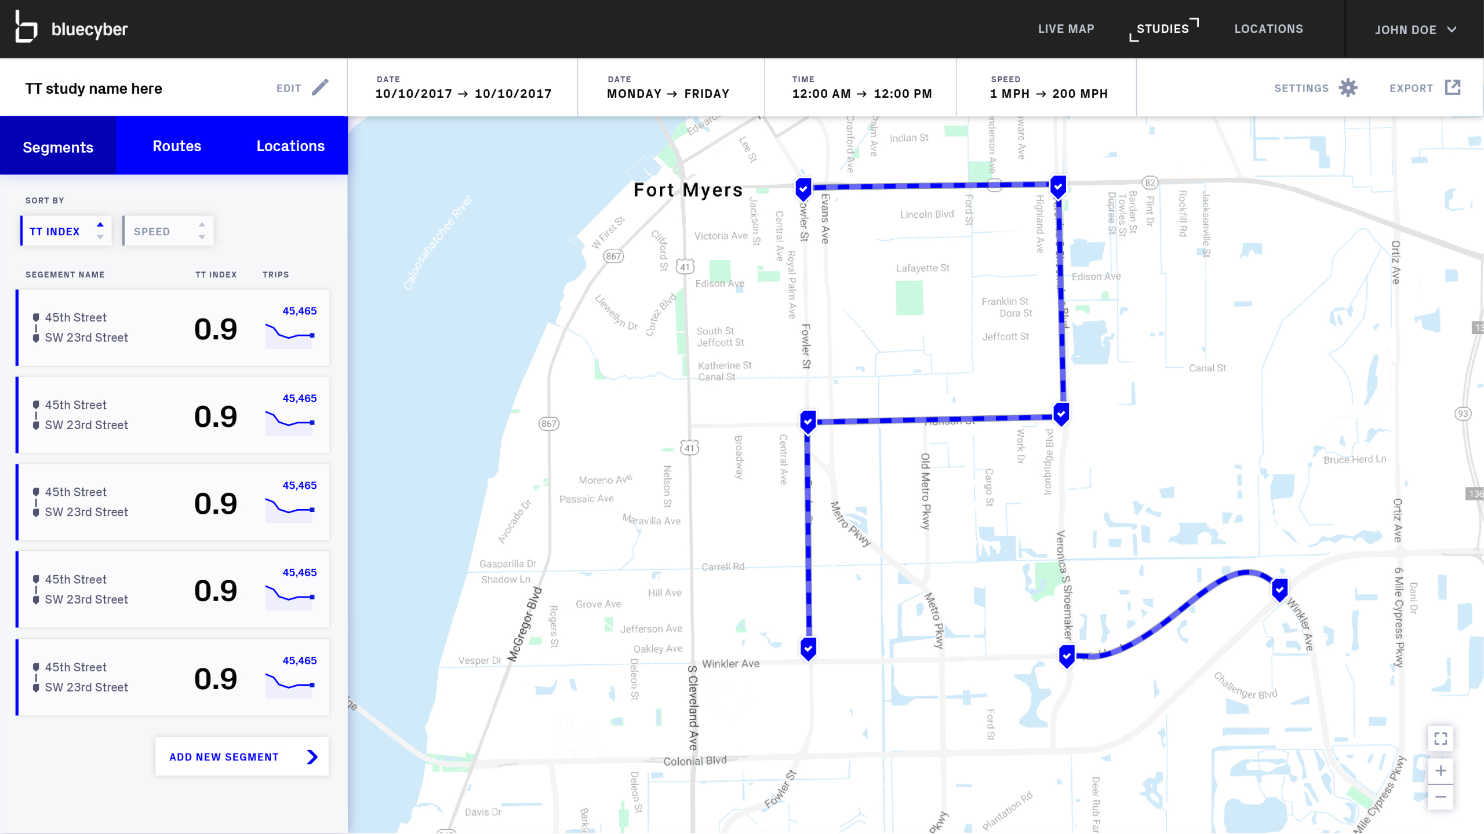Viewport: 1484px width, 834px height.
Task: Click the edit pencil icon
Action: [320, 87]
